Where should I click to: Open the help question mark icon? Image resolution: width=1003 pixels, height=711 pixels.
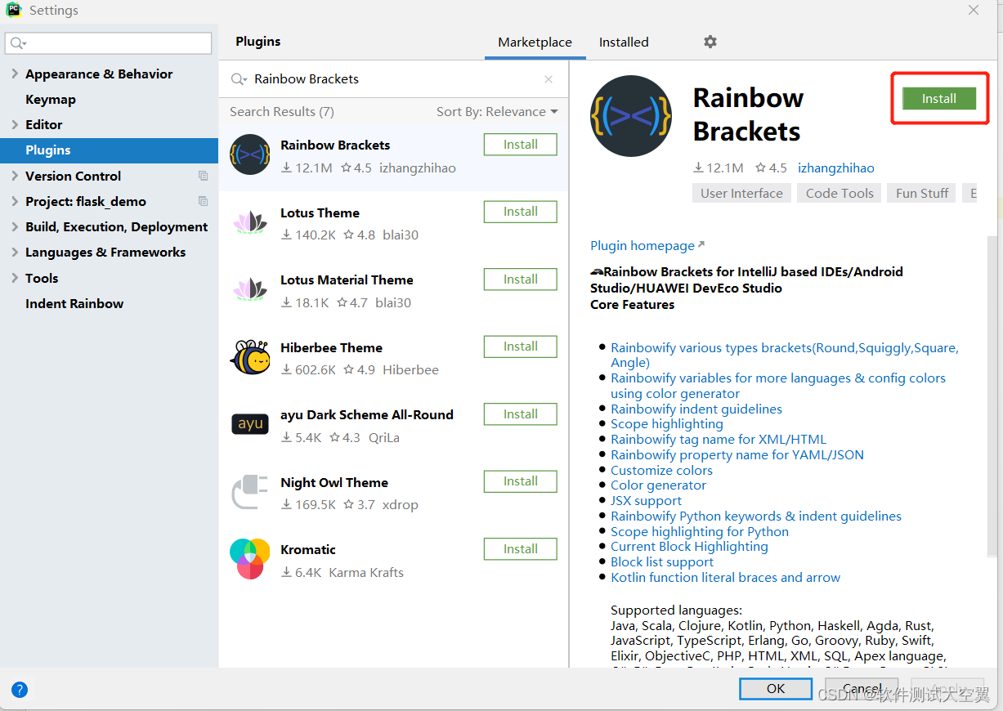(x=20, y=690)
